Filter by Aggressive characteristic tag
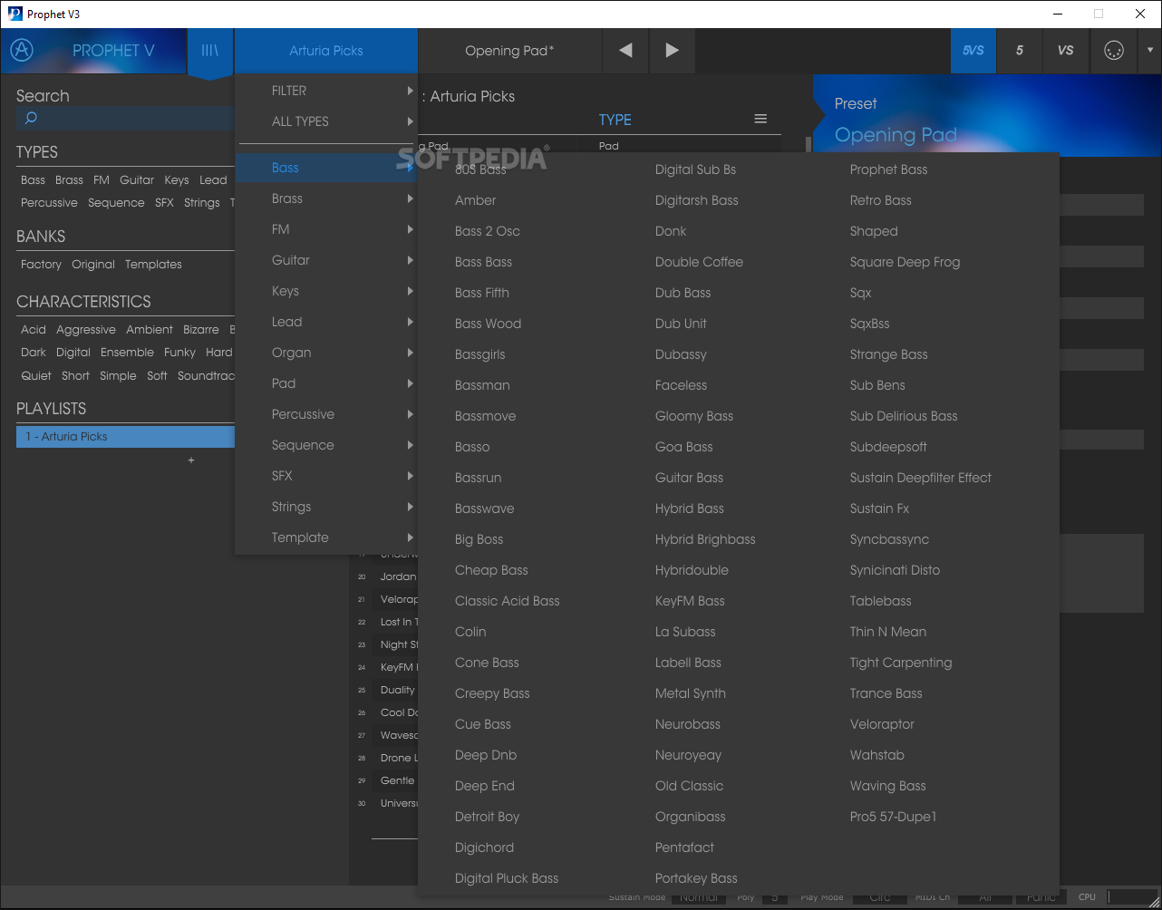 (x=86, y=330)
